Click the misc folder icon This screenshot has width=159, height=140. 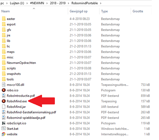4,57
